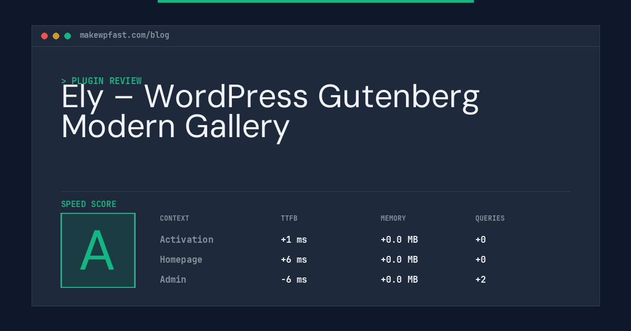Viewport: 631px width, 331px height.
Task: Click the TTFB column header
Action: (289, 219)
